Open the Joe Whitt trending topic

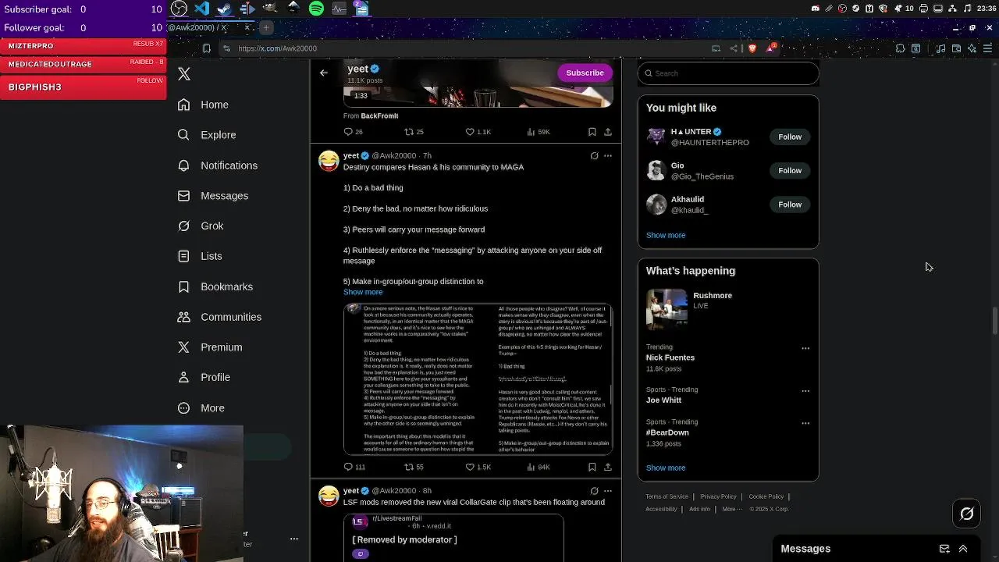click(663, 400)
